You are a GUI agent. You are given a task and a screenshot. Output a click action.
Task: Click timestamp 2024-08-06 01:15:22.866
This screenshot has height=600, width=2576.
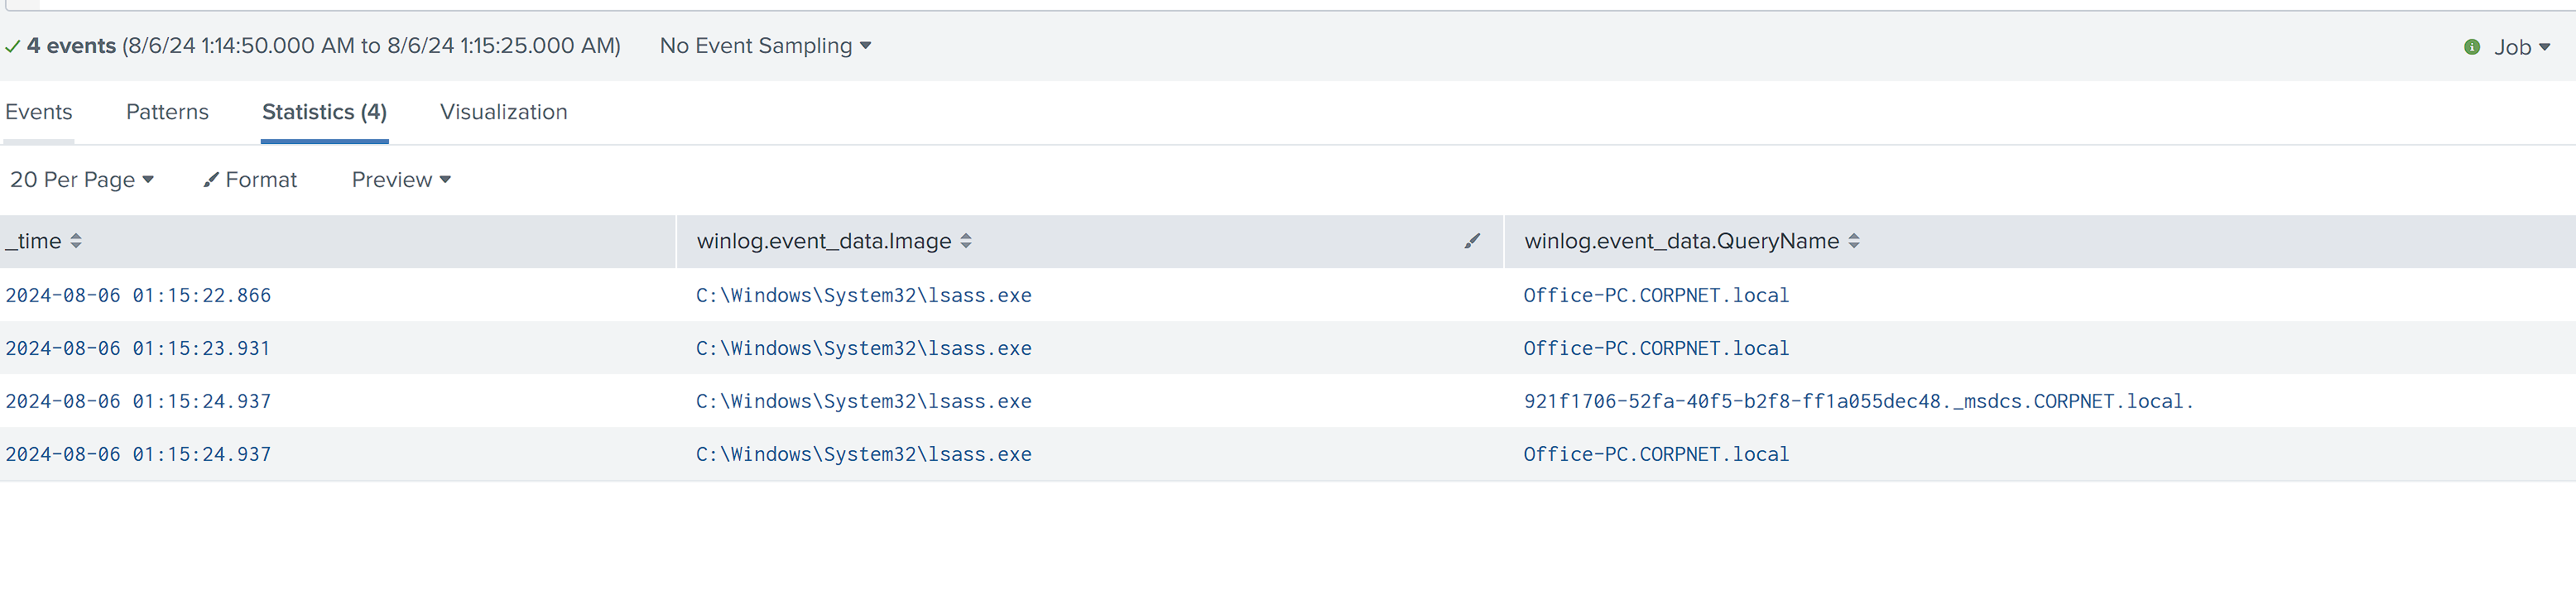click(x=138, y=296)
